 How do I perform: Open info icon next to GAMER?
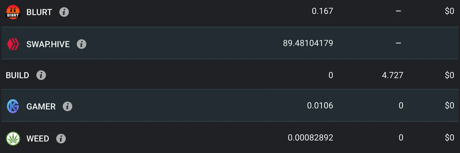(x=68, y=106)
